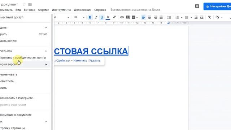Select the make a copy entry
The height and width of the screenshot is (130, 231).
click(25, 41)
